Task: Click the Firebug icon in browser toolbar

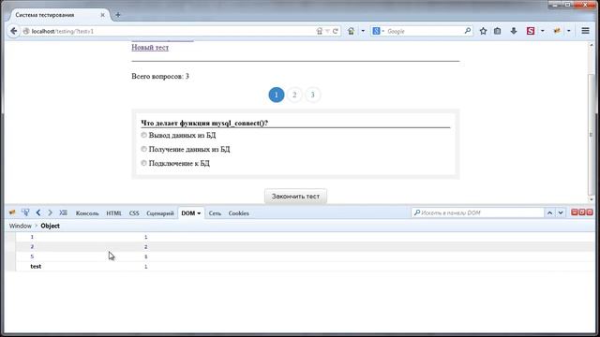Action: click(557, 31)
